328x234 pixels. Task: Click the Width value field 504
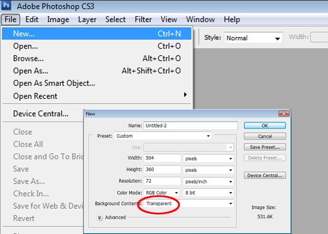point(162,158)
